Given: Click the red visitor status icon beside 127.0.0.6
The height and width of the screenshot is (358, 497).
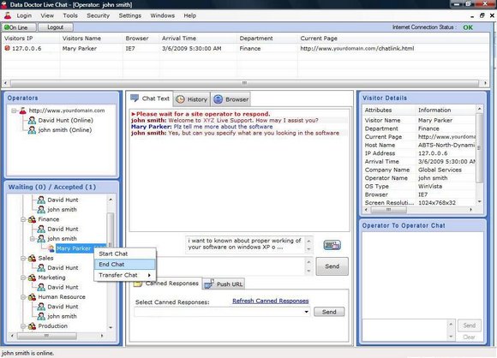Looking at the screenshot, I should pos(8,48).
